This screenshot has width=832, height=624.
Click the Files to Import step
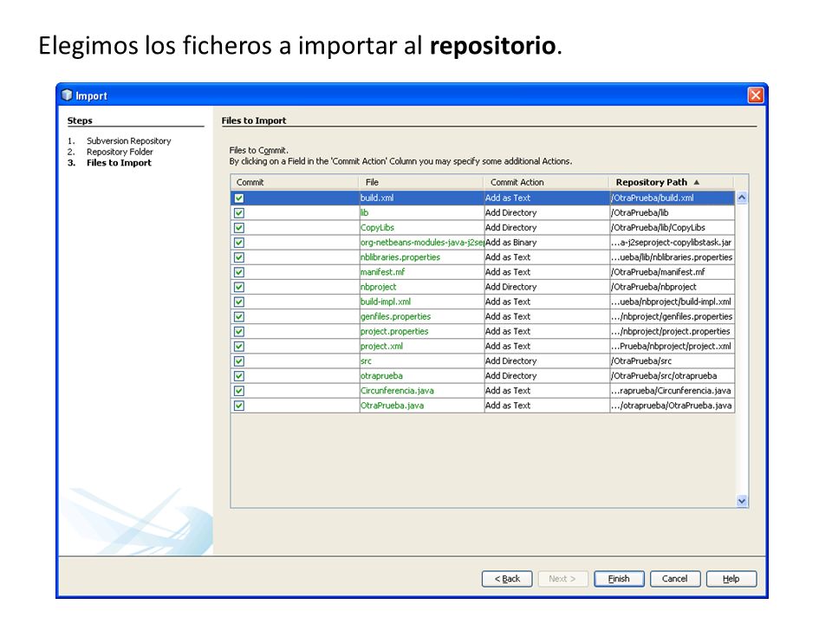tap(119, 163)
